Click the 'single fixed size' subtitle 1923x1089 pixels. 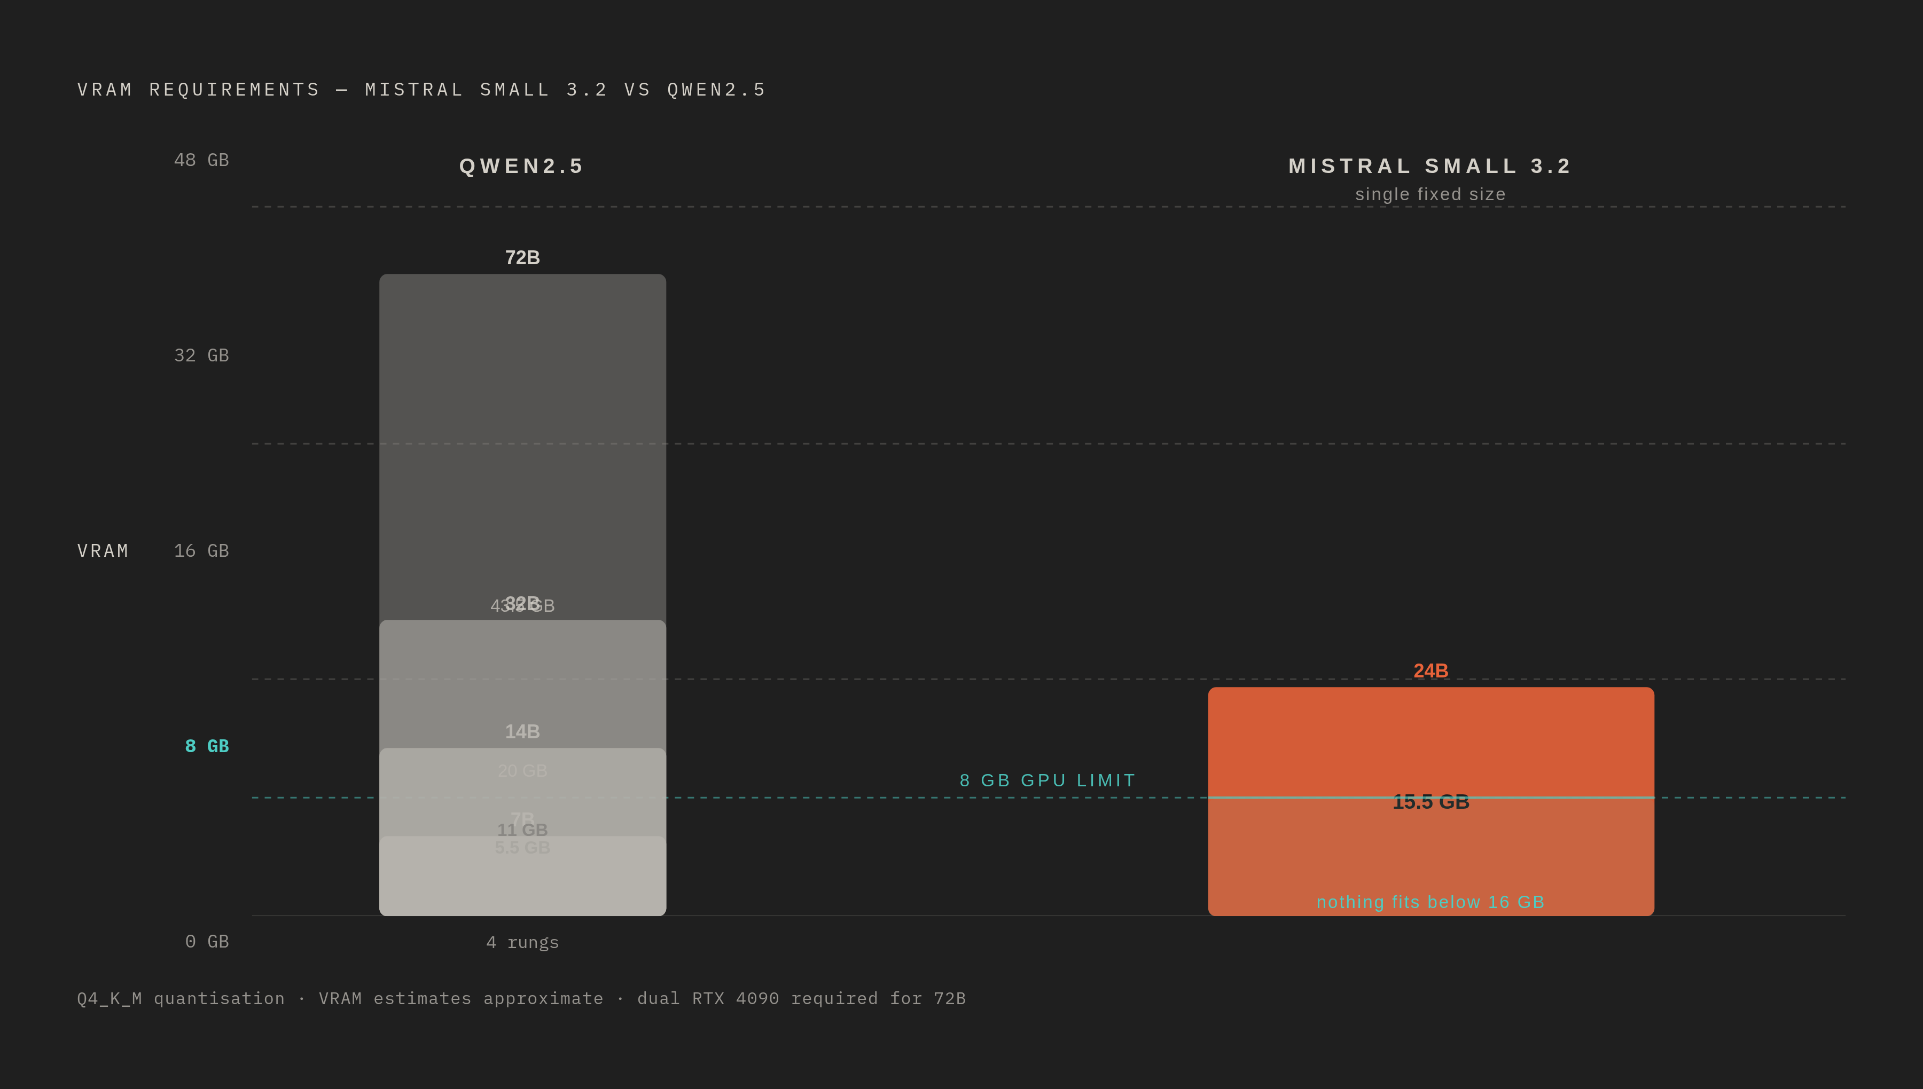point(1430,194)
